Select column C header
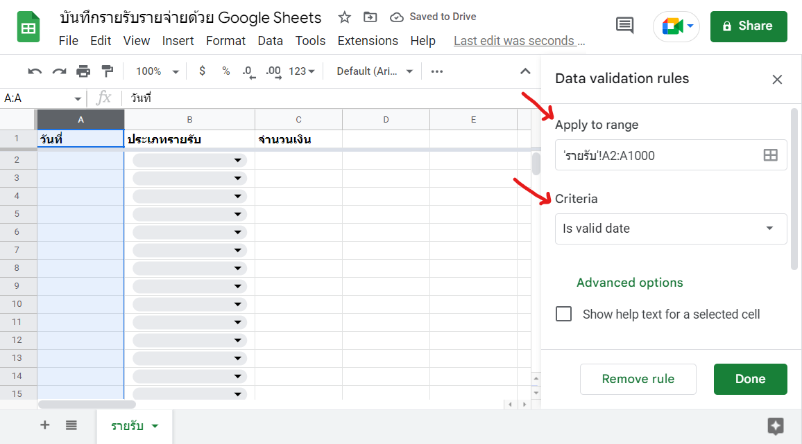 point(299,120)
